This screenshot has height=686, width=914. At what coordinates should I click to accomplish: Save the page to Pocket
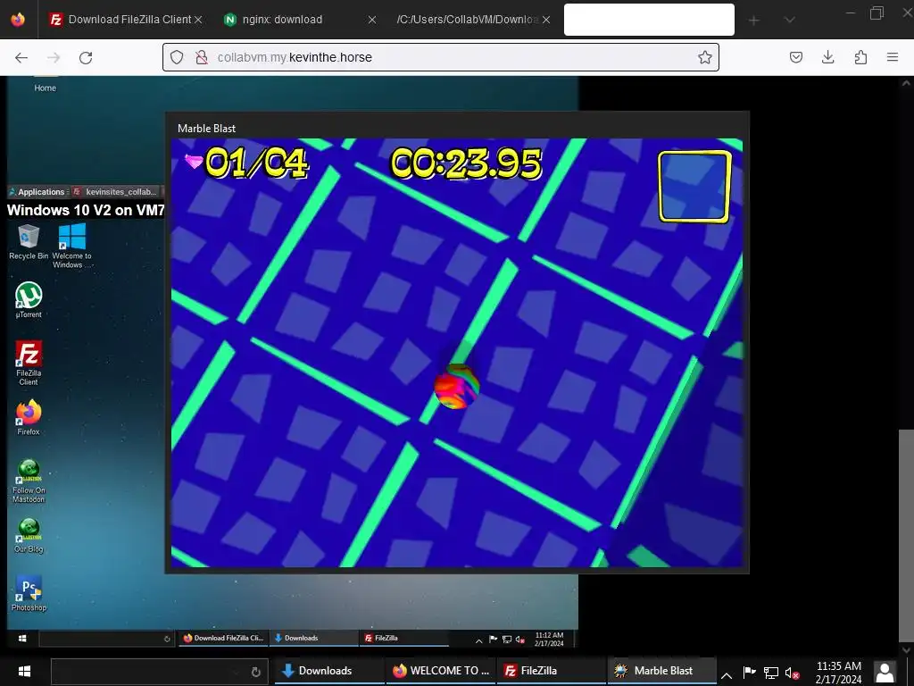[x=795, y=57]
